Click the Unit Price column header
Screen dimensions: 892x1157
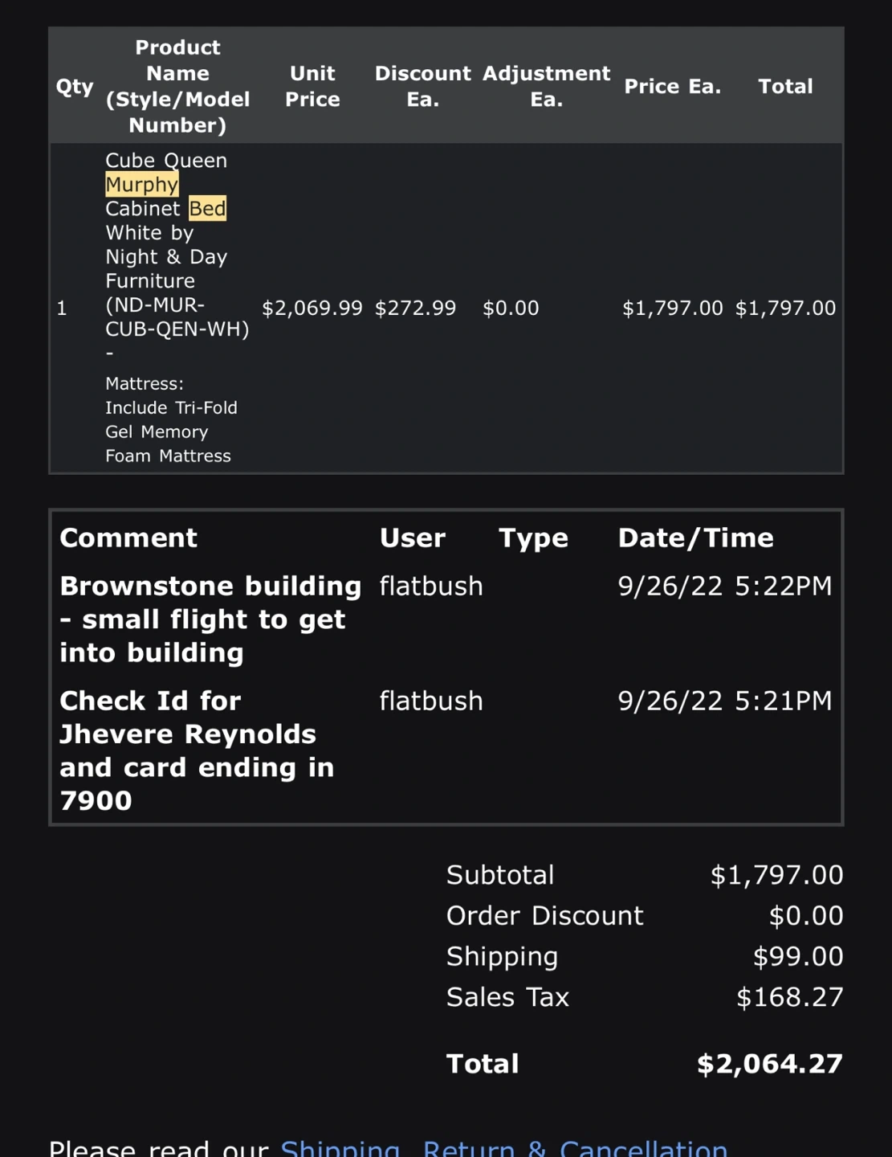tap(312, 86)
